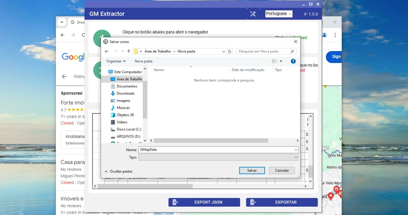The image size is (408, 215).
Task: Click the EXPORT JSON button
Action: [x=204, y=202]
